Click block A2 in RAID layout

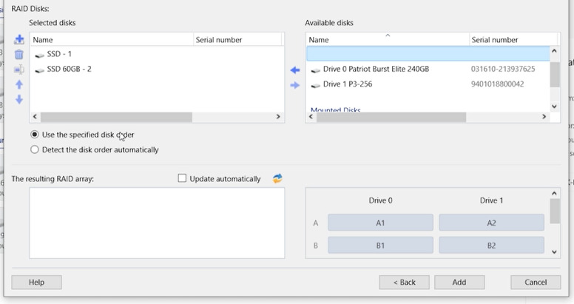point(492,223)
